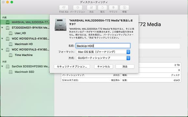The height and width of the screenshot is (117, 188).
Task: Click the First Aid toolbar icon
Action: (64, 7)
